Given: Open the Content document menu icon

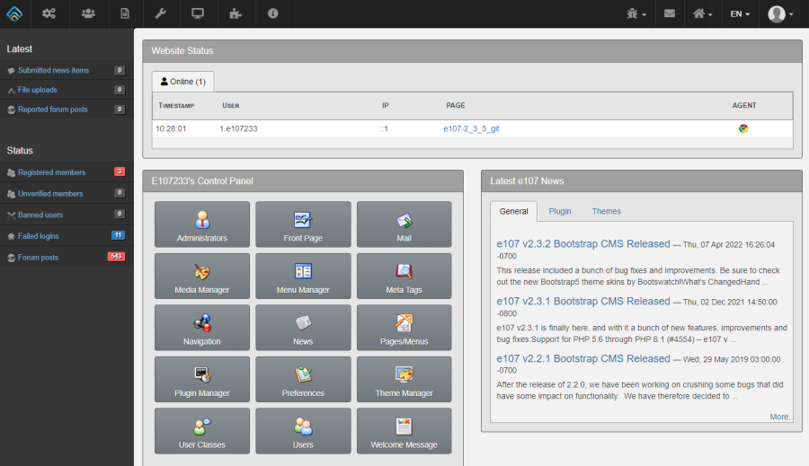Looking at the screenshot, I should pyautogui.click(x=125, y=13).
